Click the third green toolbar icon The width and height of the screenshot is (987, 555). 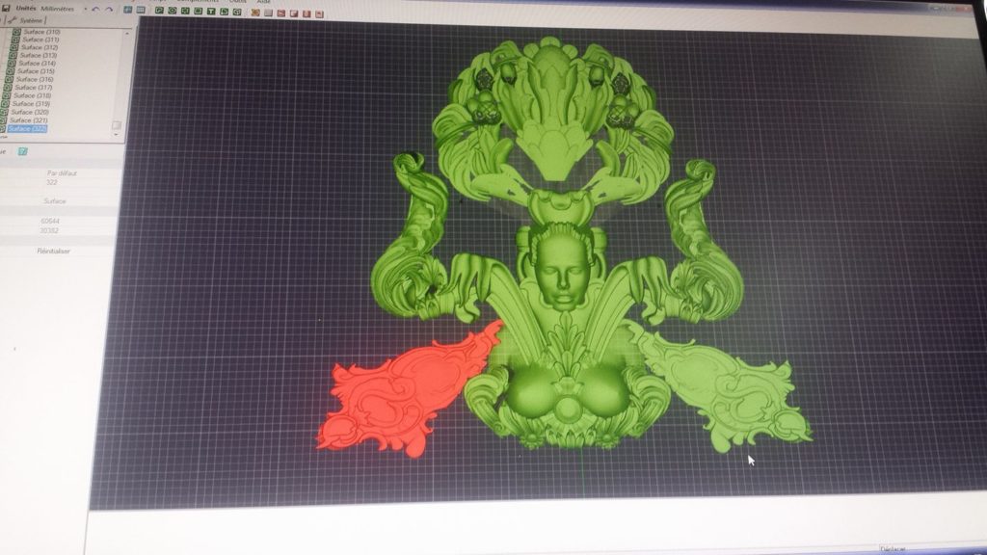pos(185,11)
